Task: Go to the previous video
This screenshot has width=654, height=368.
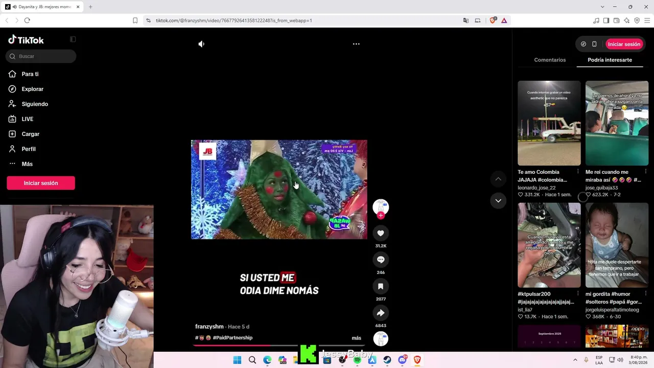Action: pos(498,179)
